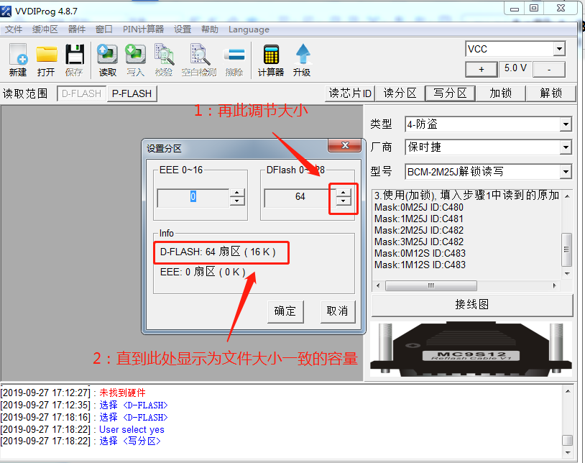The image size is (585, 463).
Task: Expand the 型号 model dropdown
Action: 565,172
